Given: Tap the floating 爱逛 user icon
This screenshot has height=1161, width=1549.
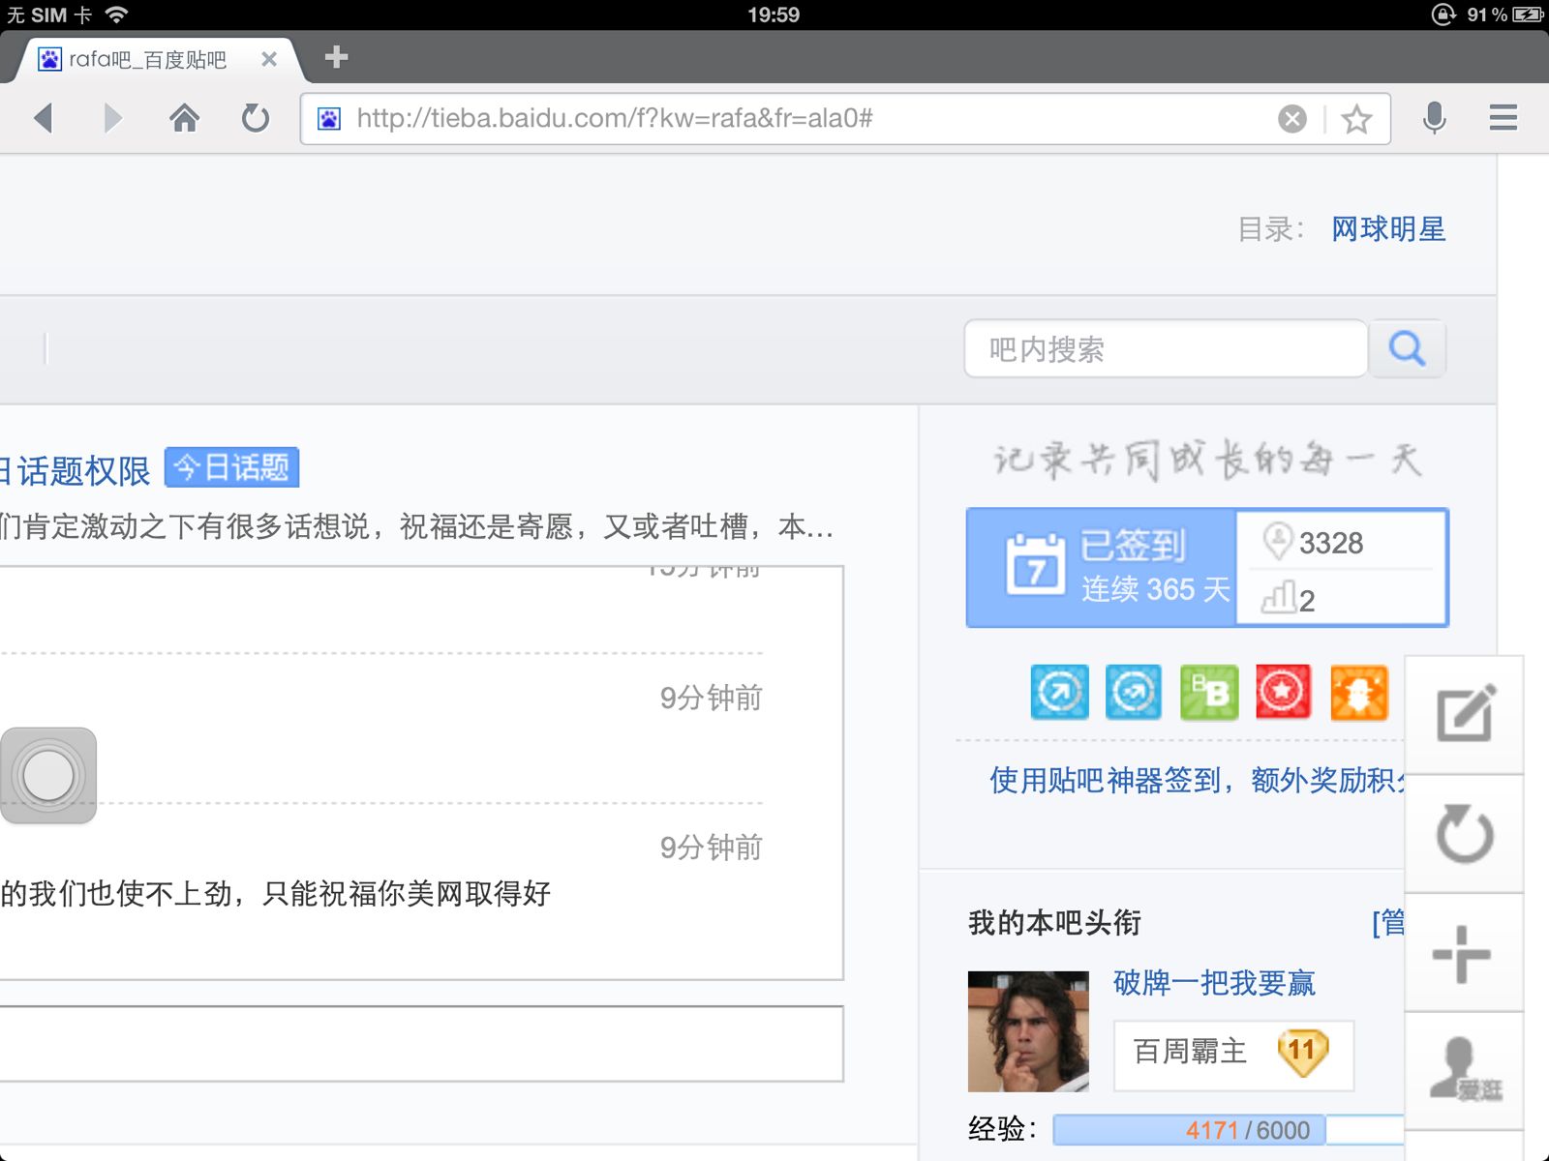Looking at the screenshot, I should (x=1464, y=1071).
